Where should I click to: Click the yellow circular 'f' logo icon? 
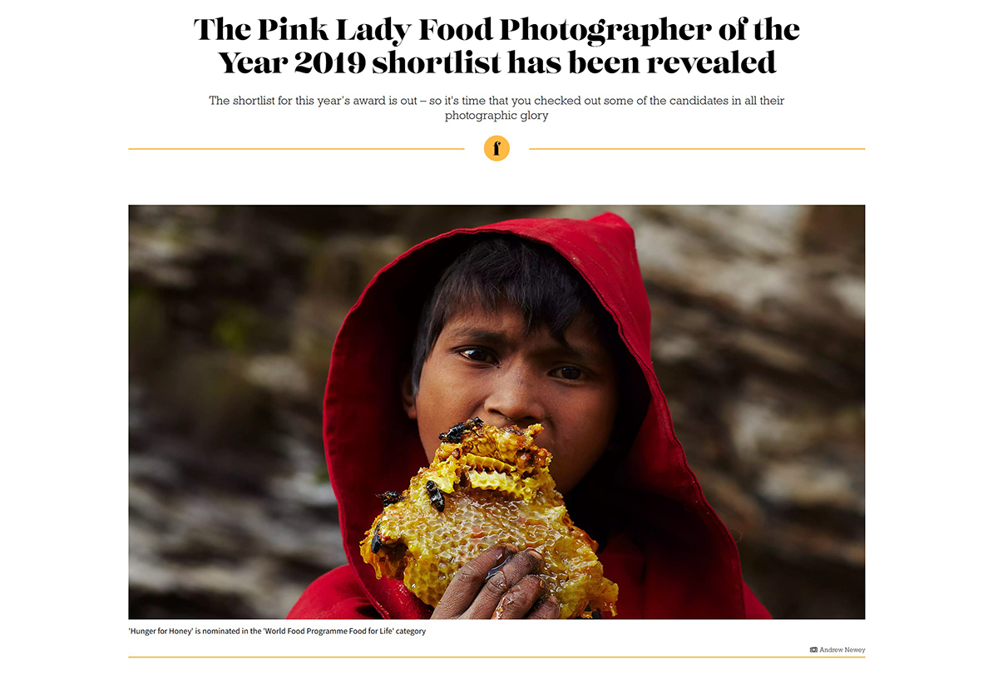tap(497, 149)
